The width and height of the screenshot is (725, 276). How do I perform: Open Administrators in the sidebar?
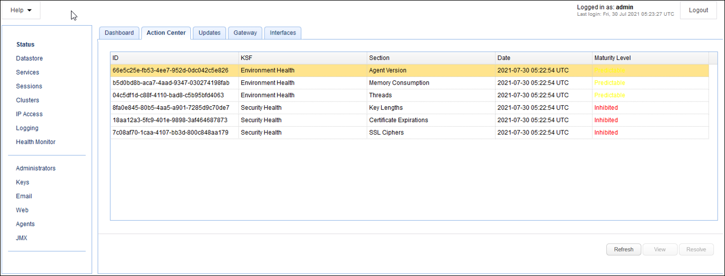36,168
